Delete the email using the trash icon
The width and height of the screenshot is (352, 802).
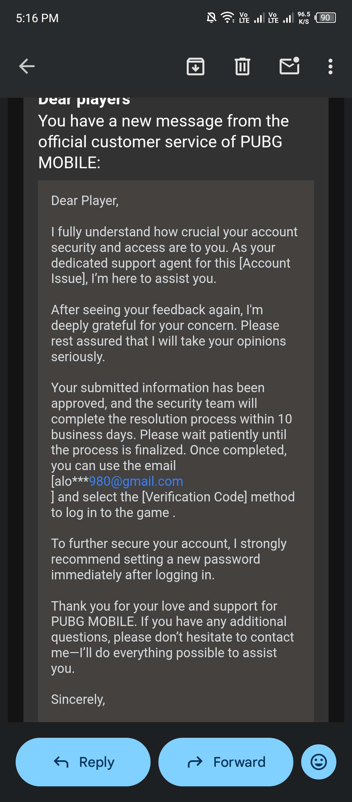(x=242, y=67)
